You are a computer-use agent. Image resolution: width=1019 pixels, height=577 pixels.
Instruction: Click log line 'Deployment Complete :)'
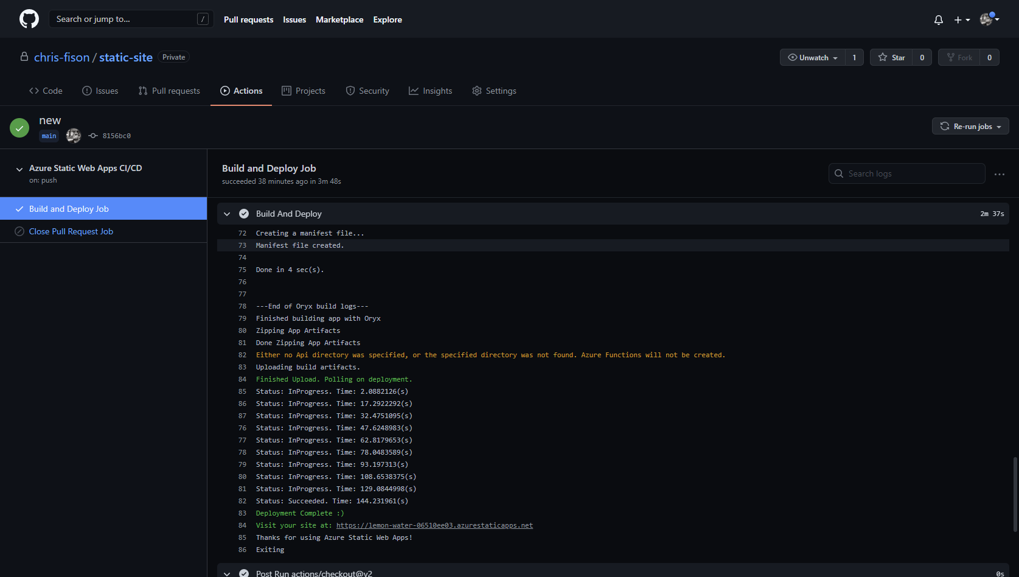300,513
